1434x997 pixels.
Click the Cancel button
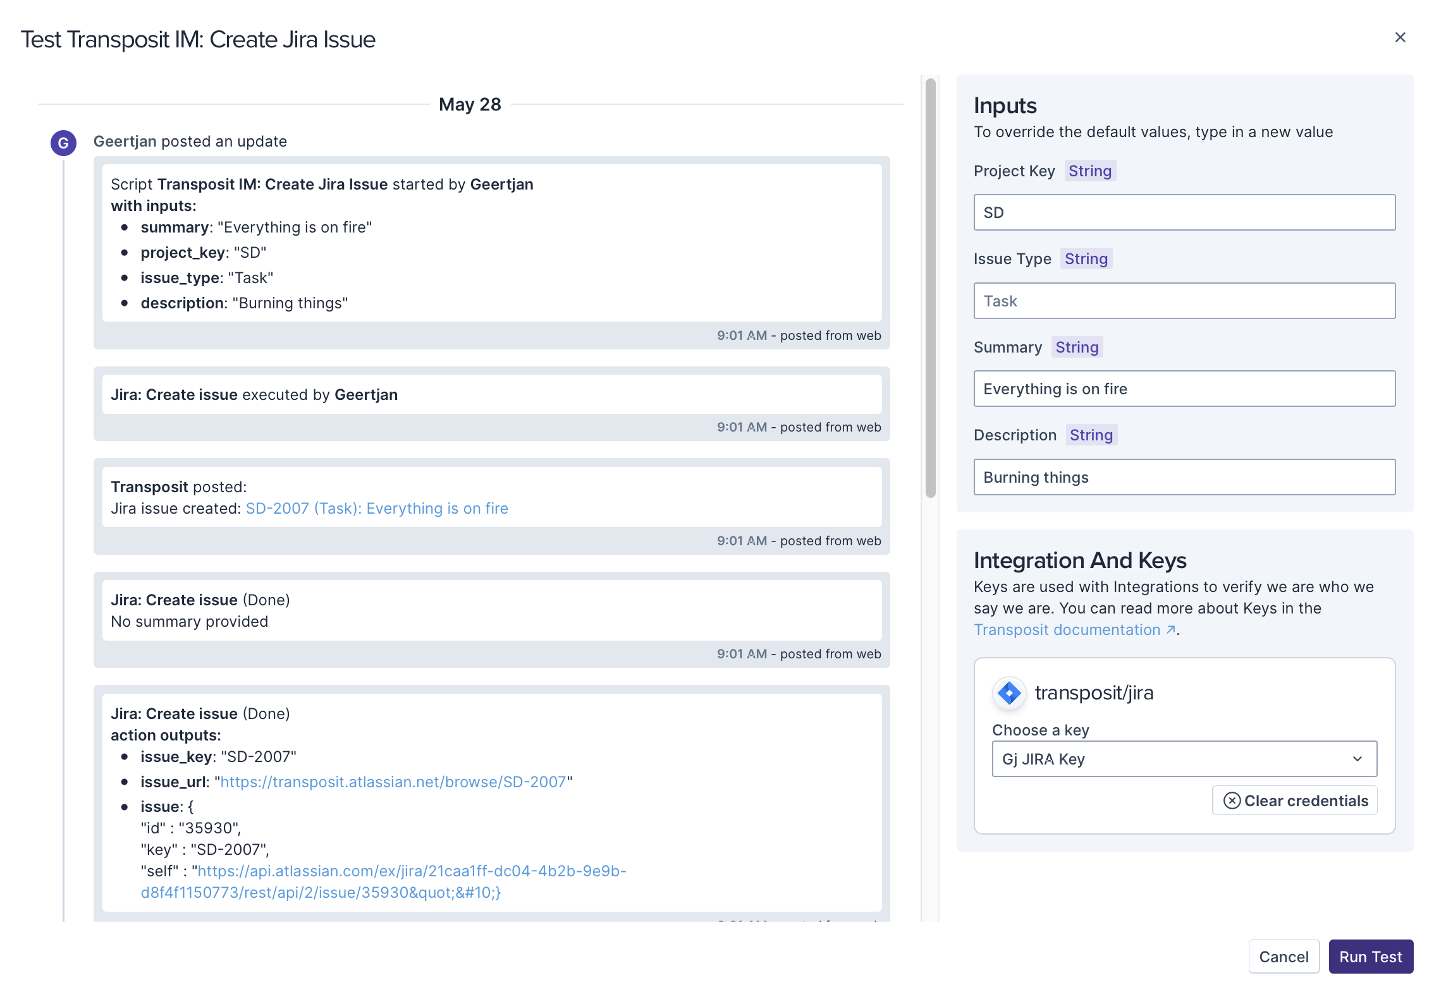coord(1283,957)
